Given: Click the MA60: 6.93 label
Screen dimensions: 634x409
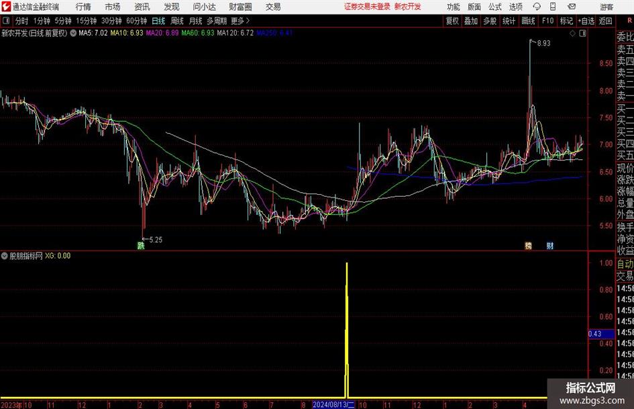Looking at the screenshot, I should pyautogui.click(x=198, y=33).
